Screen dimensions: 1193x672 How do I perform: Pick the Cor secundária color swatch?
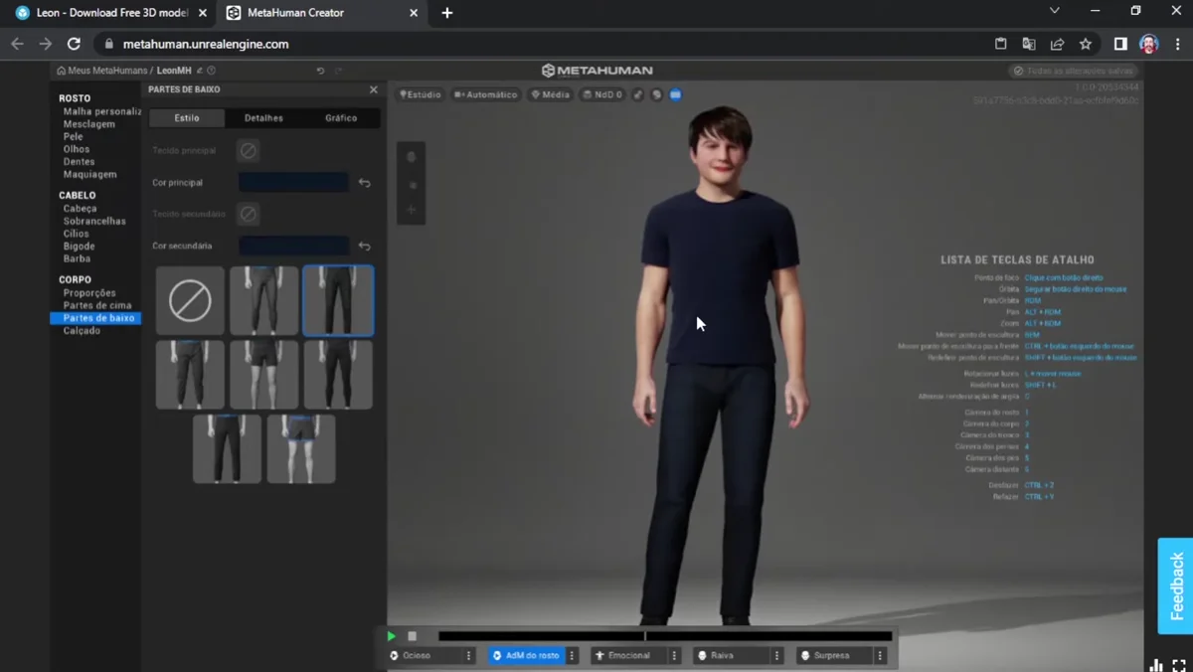tap(294, 246)
